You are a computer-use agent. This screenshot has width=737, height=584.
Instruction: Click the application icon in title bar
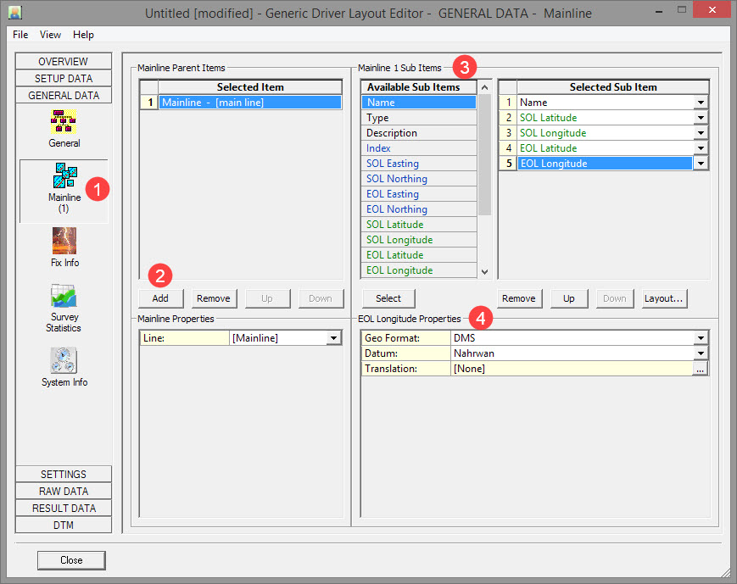[15, 14]
